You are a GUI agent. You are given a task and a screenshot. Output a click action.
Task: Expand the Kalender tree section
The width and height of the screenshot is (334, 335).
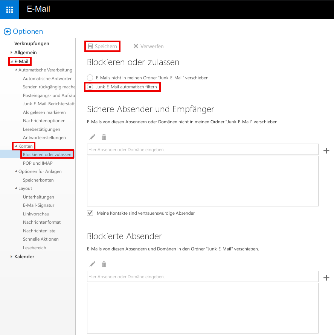pos(12,257)
